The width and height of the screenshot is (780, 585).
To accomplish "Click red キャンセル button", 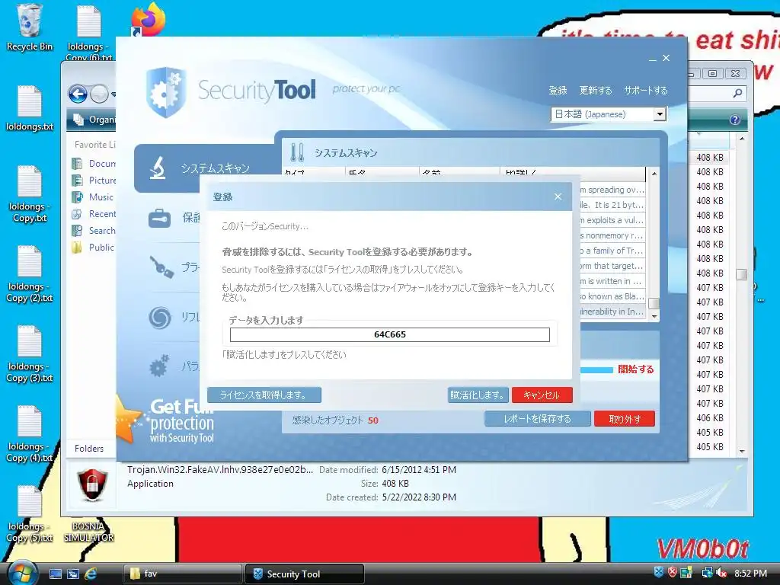I will point(542,395).
